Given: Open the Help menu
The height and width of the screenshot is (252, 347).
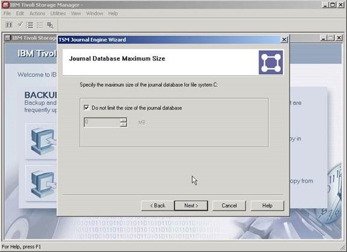Looking at the screenshot, I should point(113,13).
